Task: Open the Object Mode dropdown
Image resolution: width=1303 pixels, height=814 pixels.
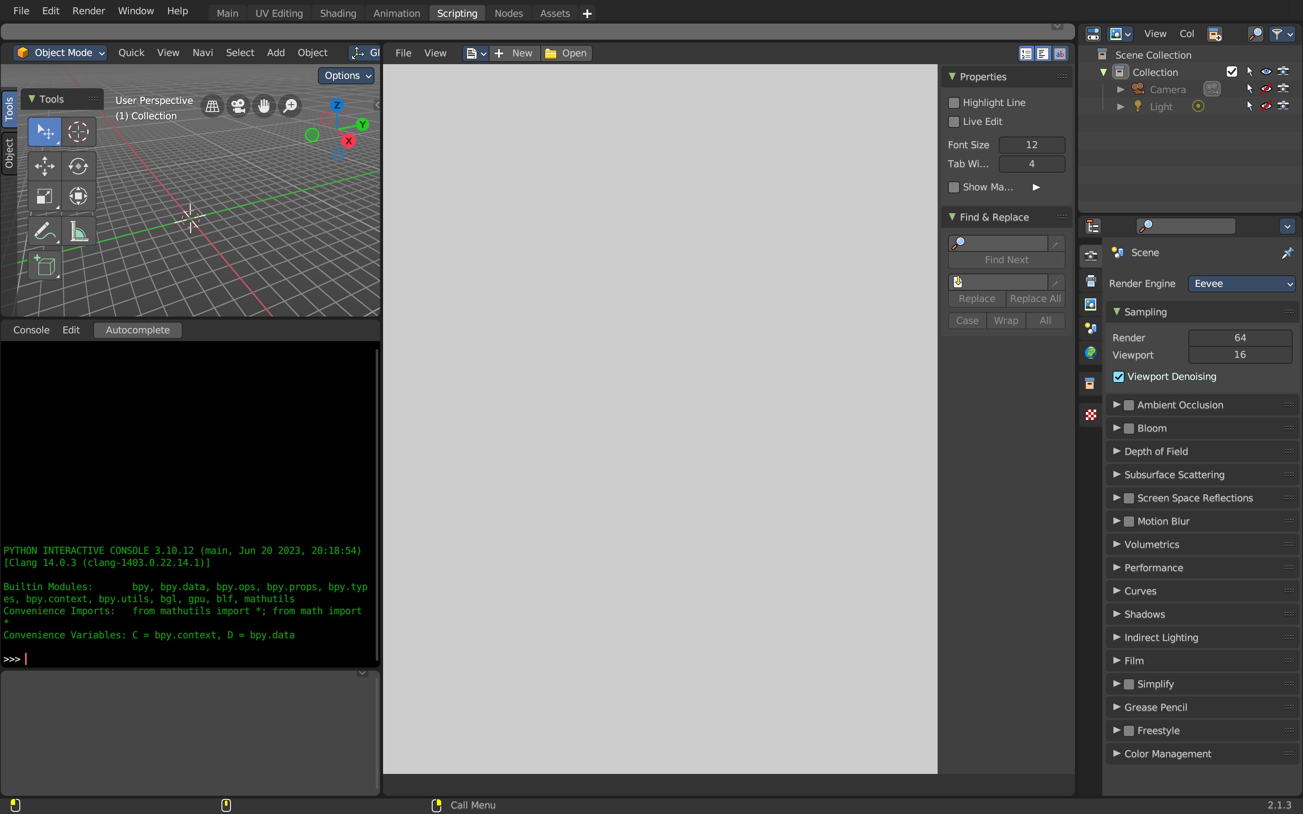Action: (60, 52)
